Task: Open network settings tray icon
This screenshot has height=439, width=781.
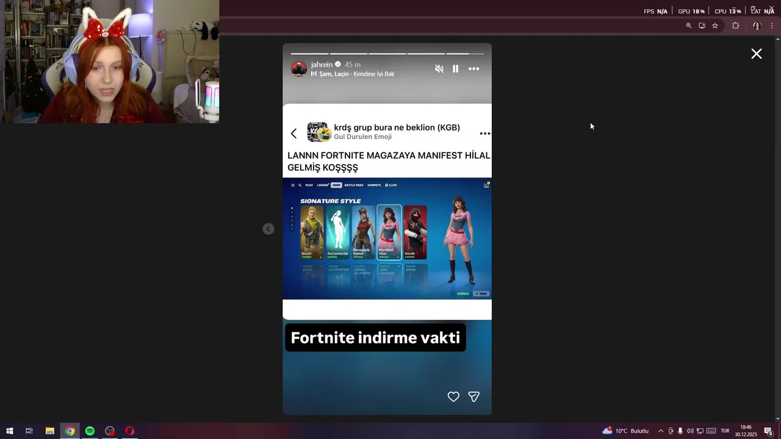Action: pyautogui.click(x=700, y=431)
